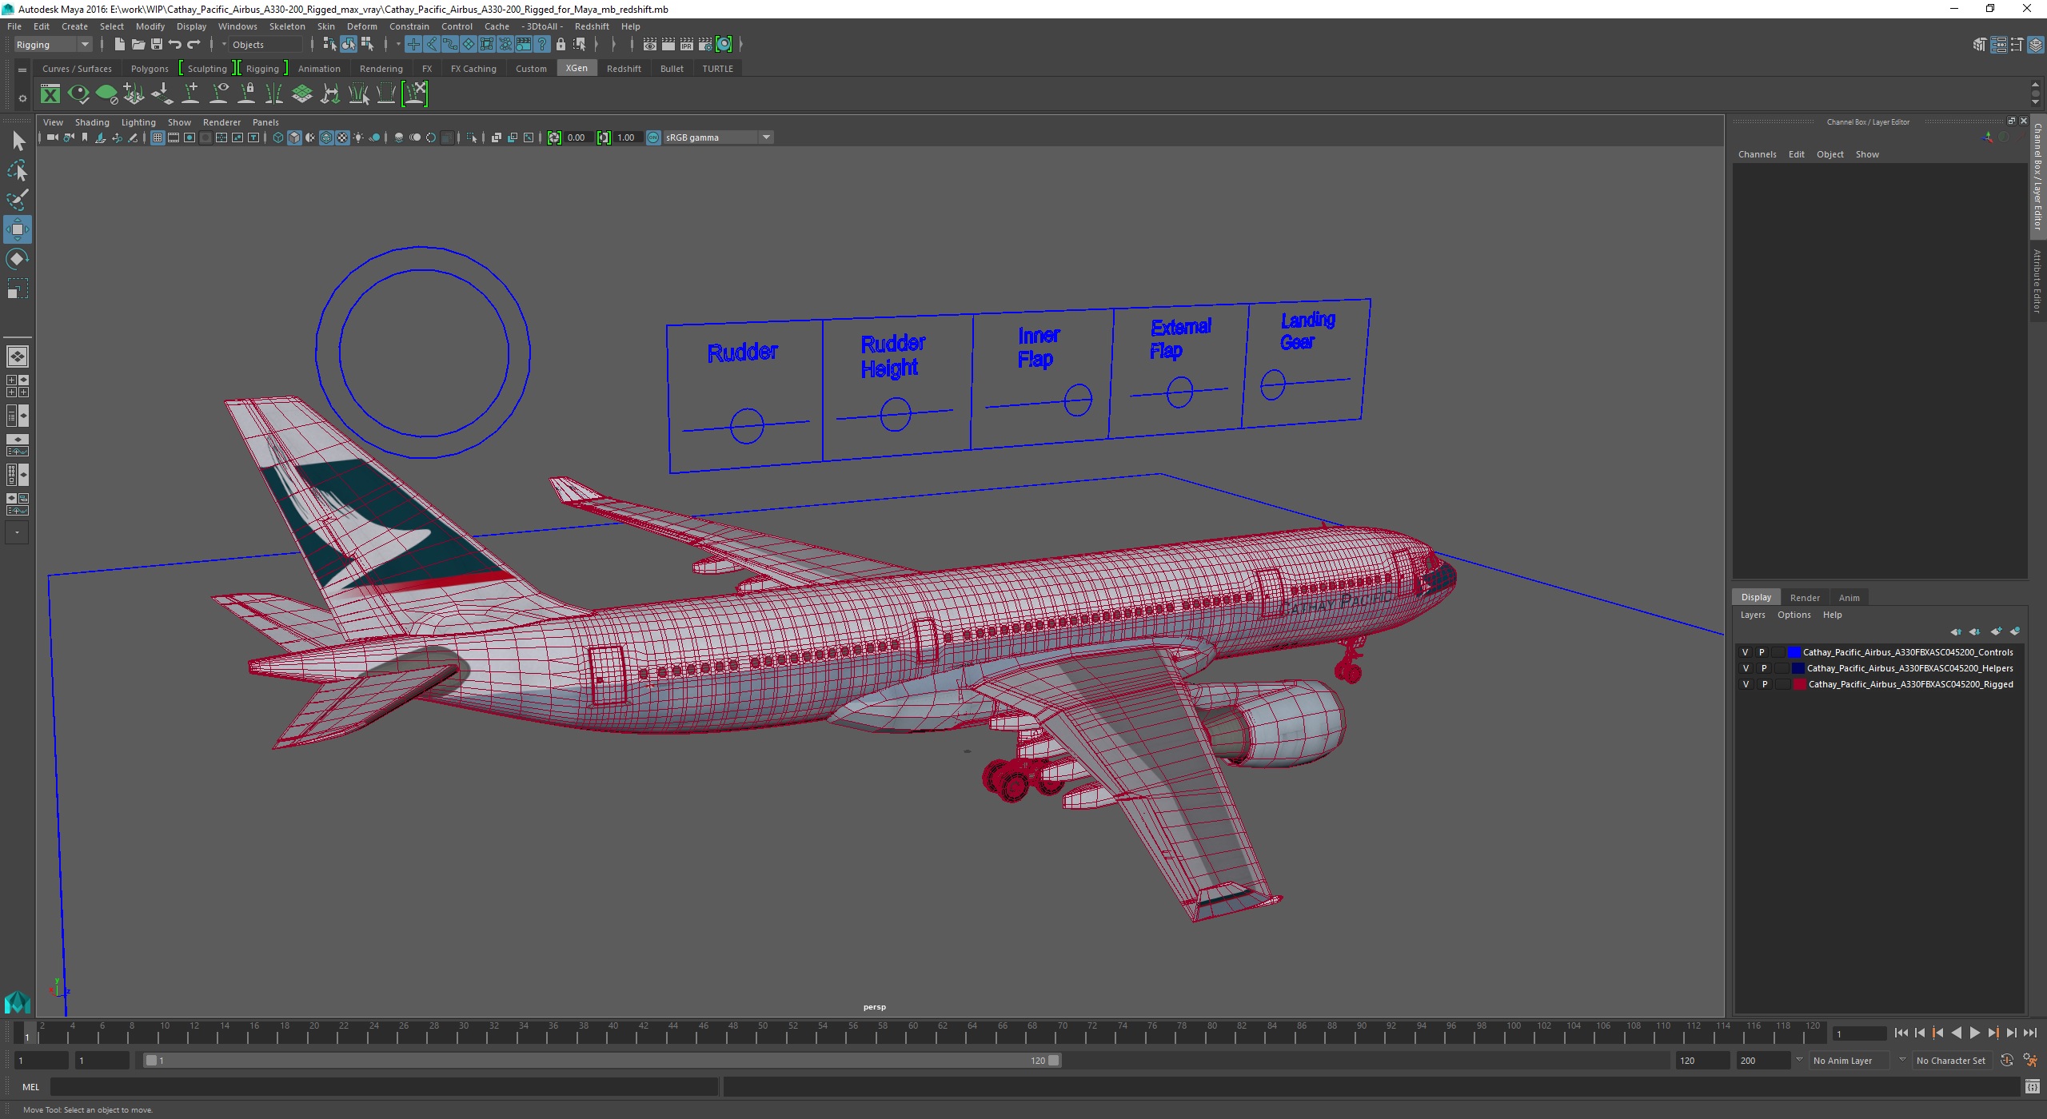Play animation forwards
This screenshot has width=2047, height=1119.
coord(1974,1033)
